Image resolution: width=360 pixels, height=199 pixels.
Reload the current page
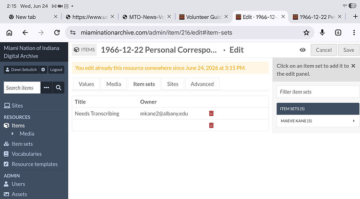57,32
